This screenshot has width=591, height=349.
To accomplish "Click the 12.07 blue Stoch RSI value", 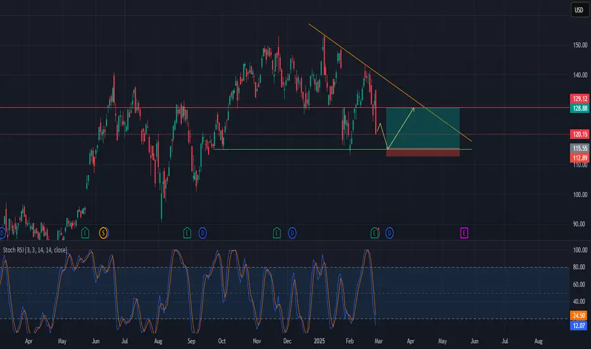I will pos(579,326).
